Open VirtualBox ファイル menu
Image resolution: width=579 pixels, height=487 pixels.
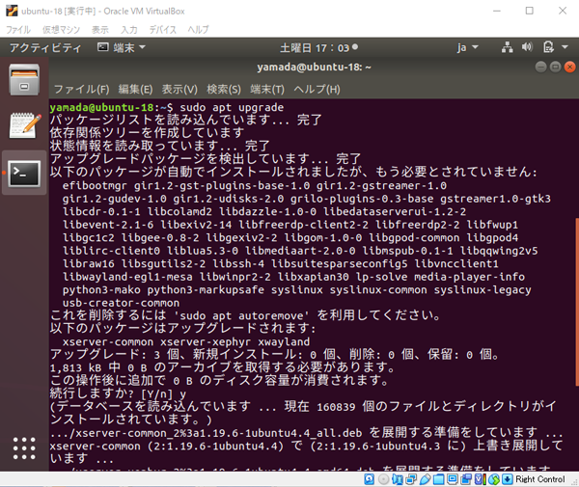click(x=18, y=30)
